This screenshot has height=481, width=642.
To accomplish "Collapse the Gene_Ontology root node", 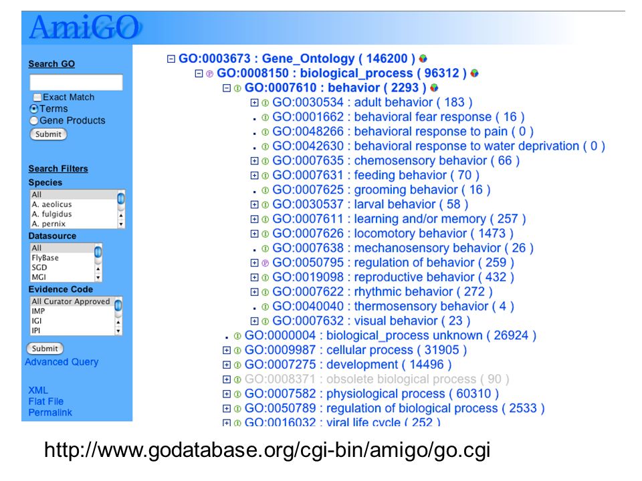I will pyautogui.click(x=171, y=59).
